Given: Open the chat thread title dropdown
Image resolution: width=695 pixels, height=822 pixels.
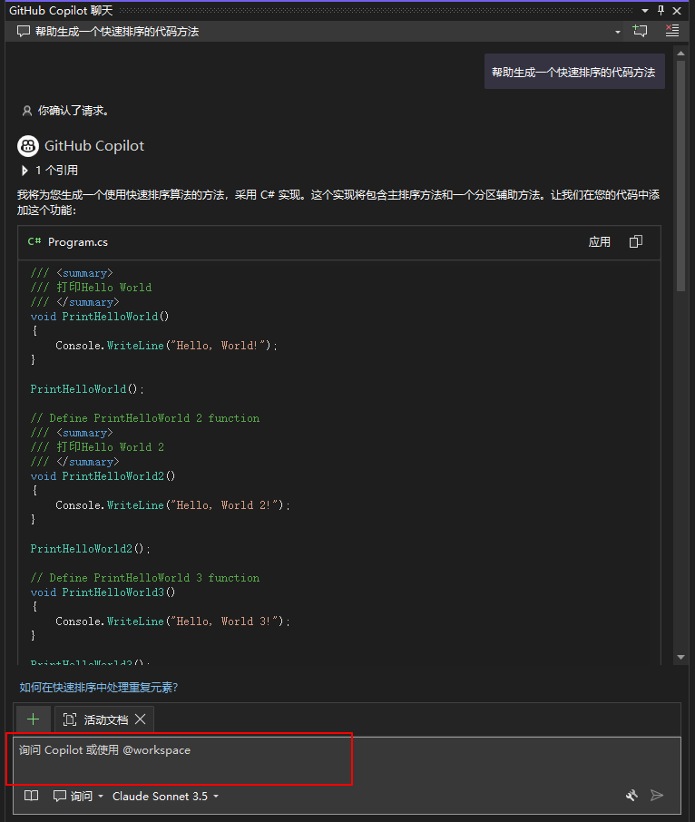Looking at the screenshot, I should coord(618,32).
